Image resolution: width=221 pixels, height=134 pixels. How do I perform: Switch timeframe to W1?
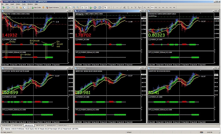170,7
